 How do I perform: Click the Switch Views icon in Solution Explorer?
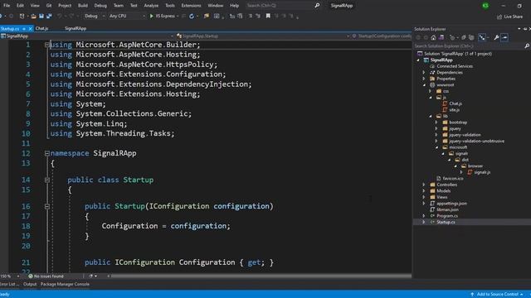[x=441, y=37]
